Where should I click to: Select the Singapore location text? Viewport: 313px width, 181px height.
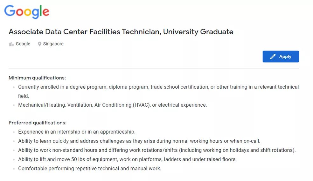(53, 44)
